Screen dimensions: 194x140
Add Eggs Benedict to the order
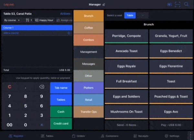pos(171,51)
